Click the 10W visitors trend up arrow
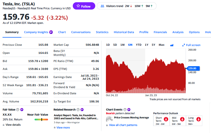 [142, 6]
